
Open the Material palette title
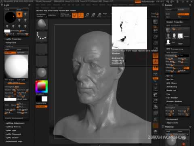(x=169, y=127)
